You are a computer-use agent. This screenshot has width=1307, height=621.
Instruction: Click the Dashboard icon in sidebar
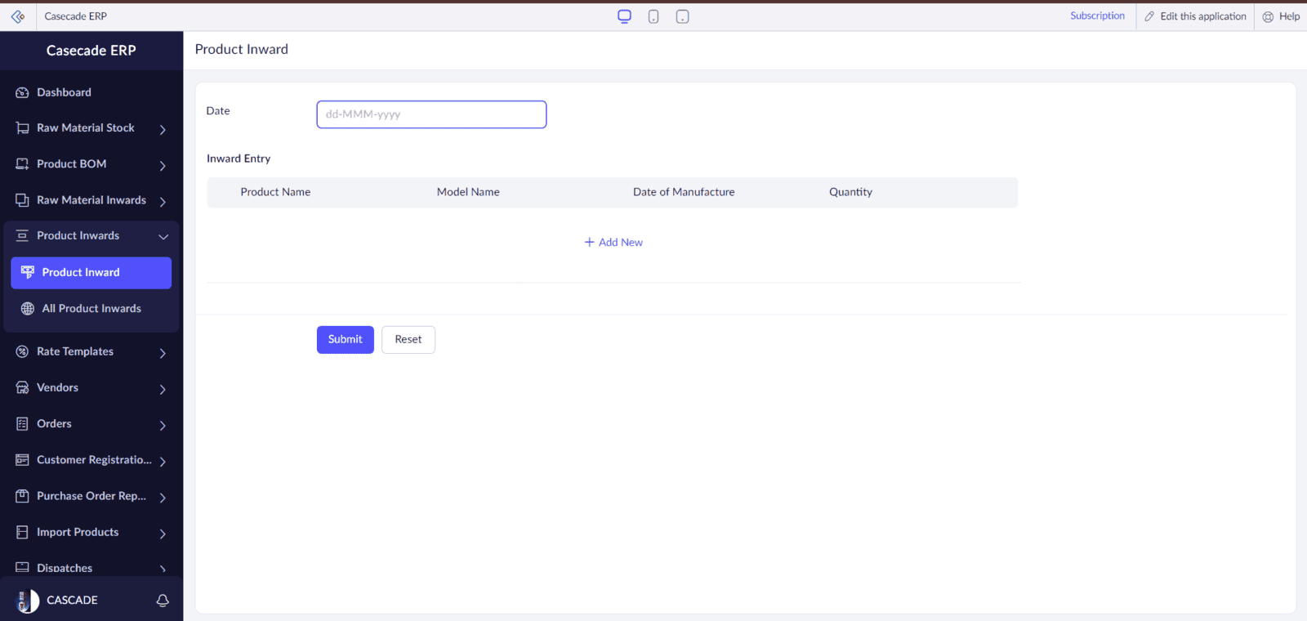click(x=22, y=92)
